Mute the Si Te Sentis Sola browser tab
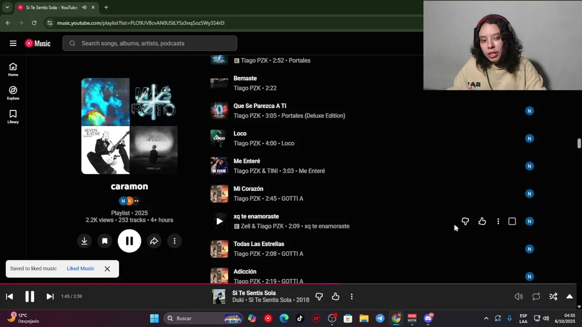This screenshot has height=327, width=582. 84,7
